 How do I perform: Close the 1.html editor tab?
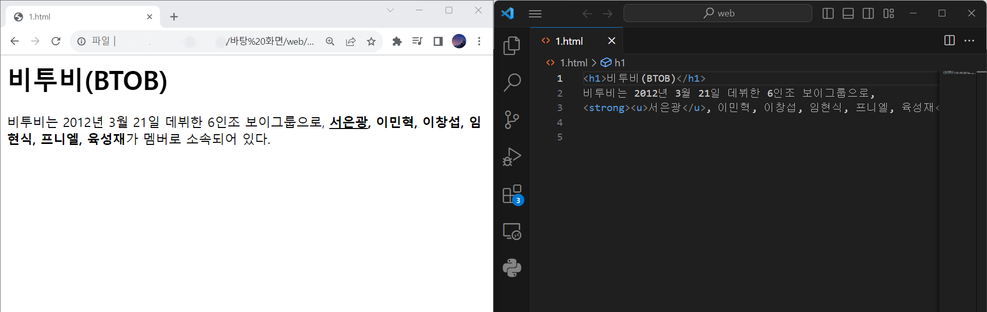point(612,41)
